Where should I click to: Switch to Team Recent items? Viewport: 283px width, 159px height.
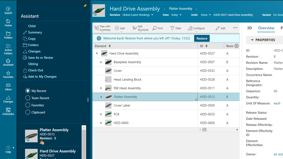(x=28, y=98)
